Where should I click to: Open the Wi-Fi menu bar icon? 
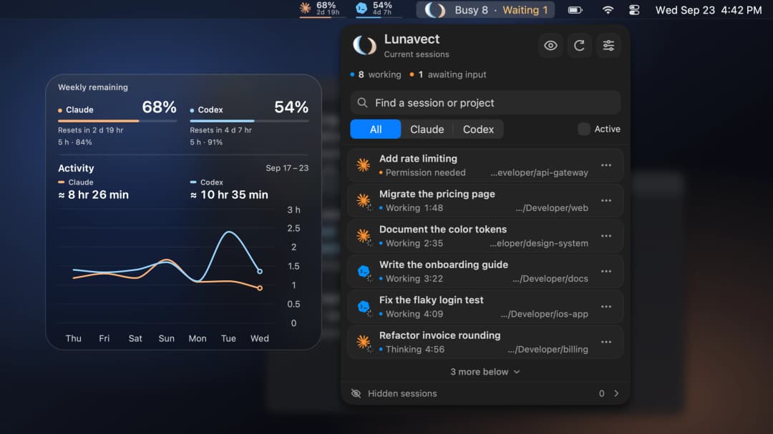click(x=608, y=10)
